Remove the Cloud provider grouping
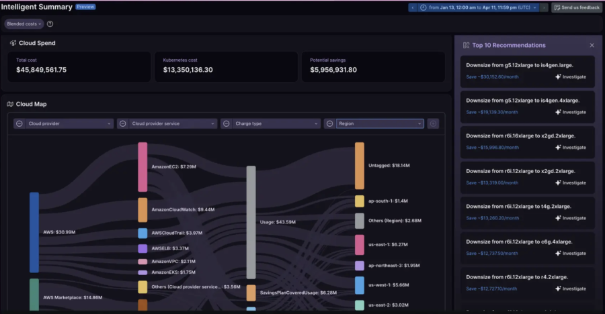 pos(19,123)
